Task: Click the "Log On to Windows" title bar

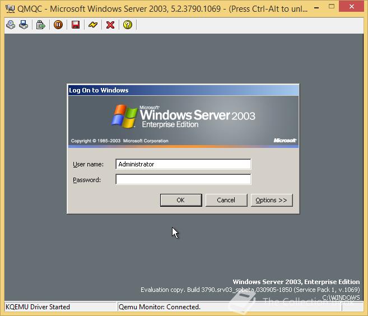Action: click(183, 90)
